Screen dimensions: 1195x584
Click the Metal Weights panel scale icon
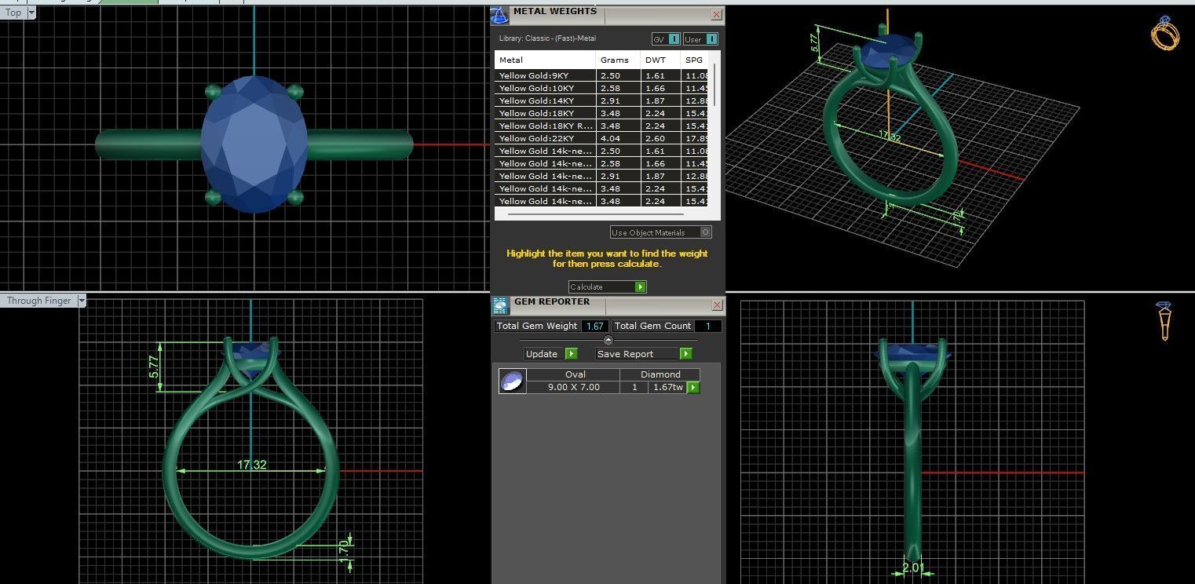pyautogui.click(x=499, y=15)
